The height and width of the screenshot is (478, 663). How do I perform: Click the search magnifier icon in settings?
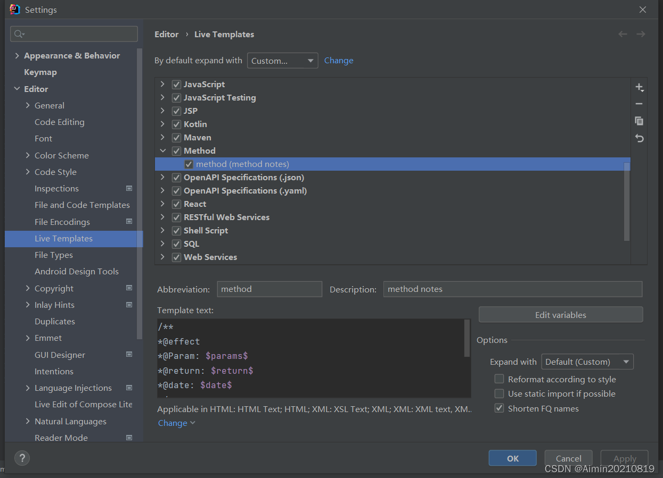(x=19, y=34)
